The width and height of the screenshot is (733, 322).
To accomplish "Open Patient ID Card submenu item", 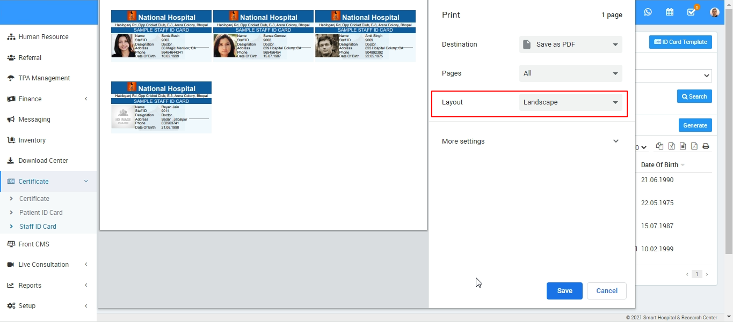I will 41,213.
